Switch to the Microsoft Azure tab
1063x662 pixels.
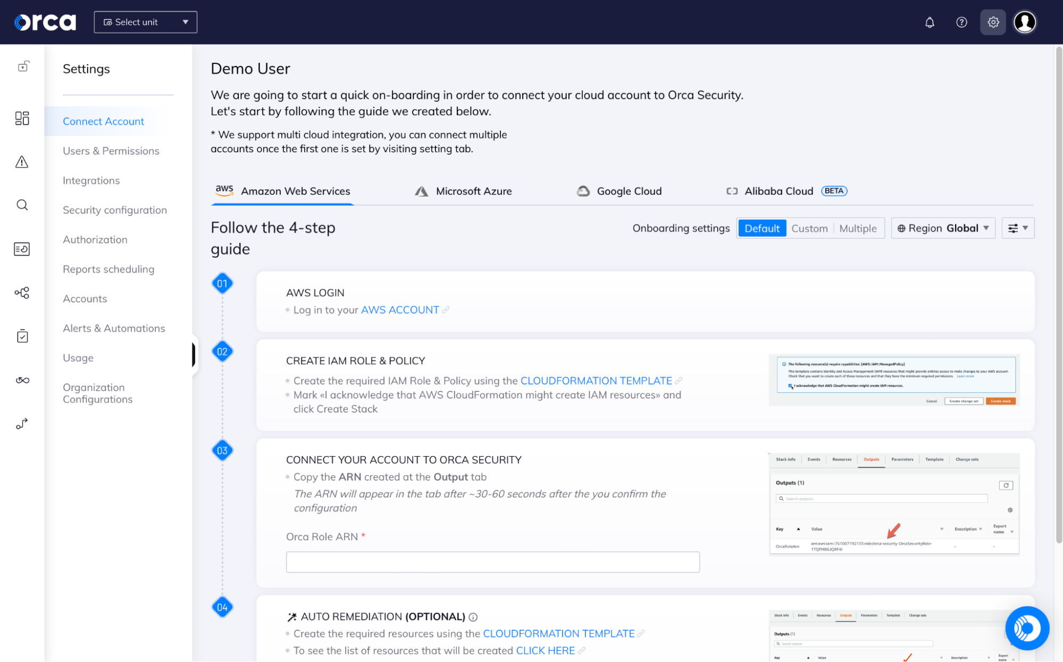point(473,191)
